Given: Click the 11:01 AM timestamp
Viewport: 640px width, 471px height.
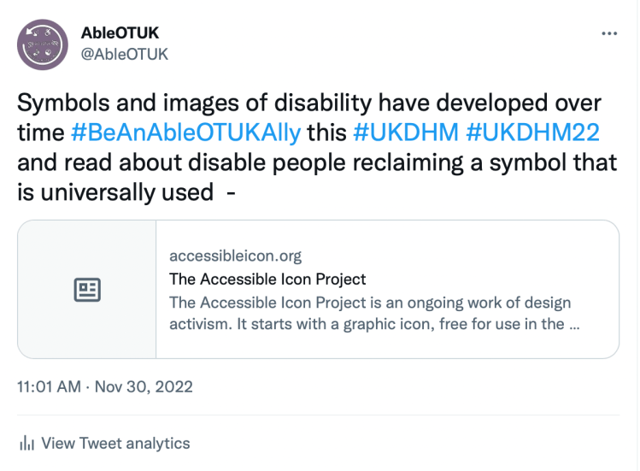Looking at the screenshot, I should click(x=50, y=386).
